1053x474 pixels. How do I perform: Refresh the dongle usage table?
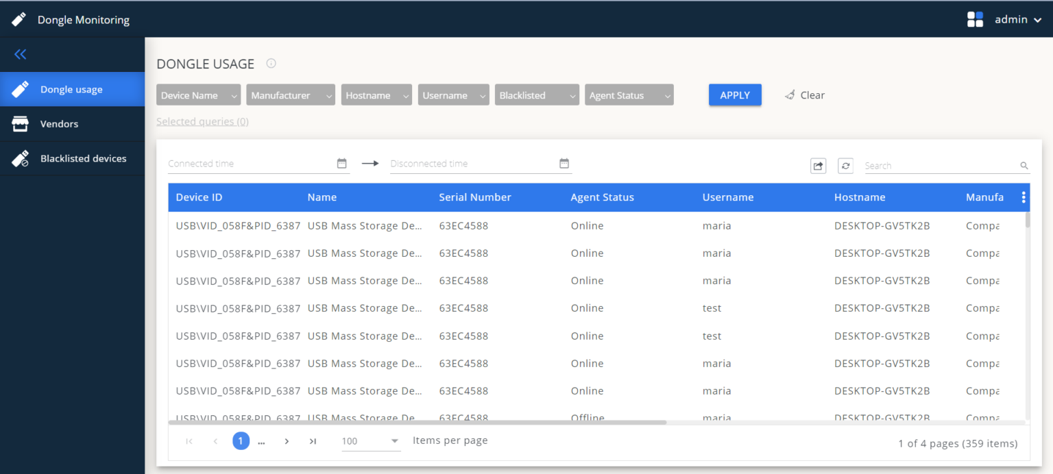pos(845,166)
